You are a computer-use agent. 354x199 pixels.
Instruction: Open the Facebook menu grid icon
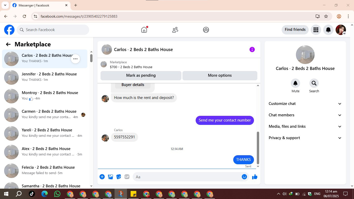(x=316, y=30)
